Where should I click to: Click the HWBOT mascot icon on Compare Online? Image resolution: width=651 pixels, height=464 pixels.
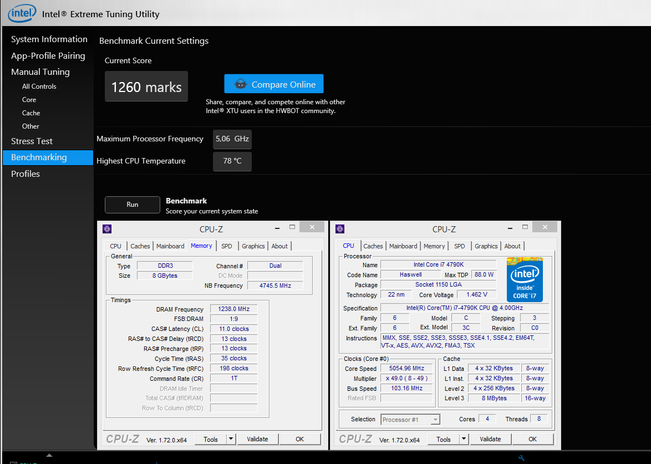coord(241,84)
